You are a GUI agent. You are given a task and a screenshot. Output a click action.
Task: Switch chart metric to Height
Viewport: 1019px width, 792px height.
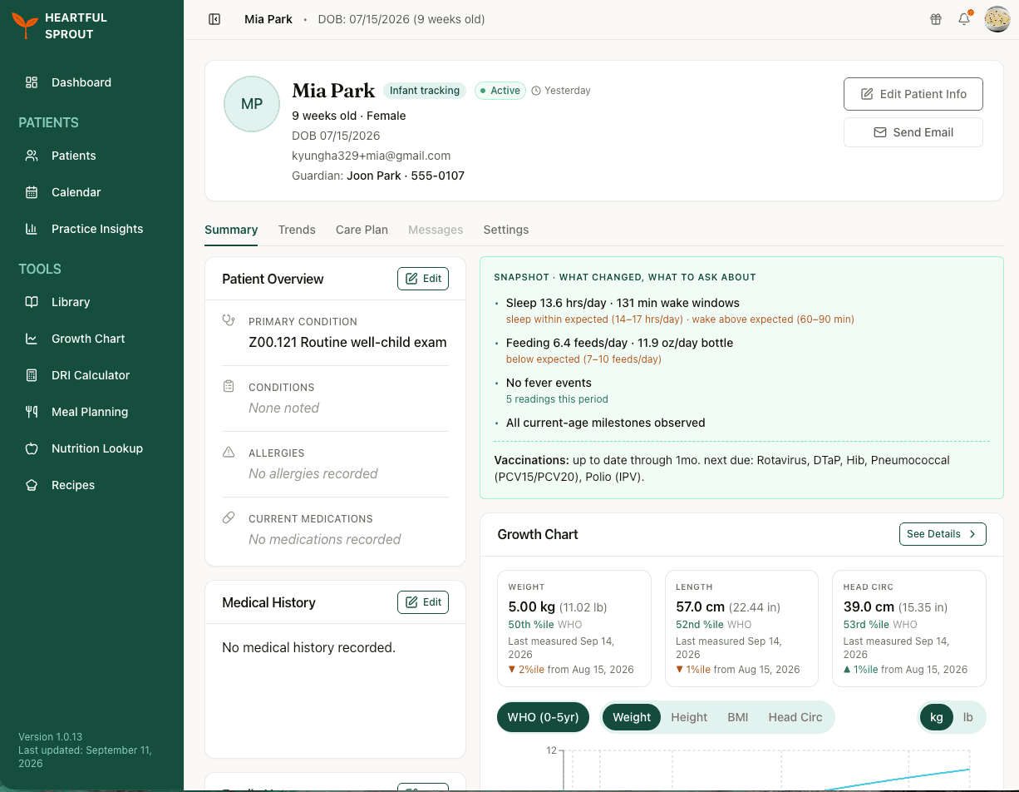click(689, 717)
